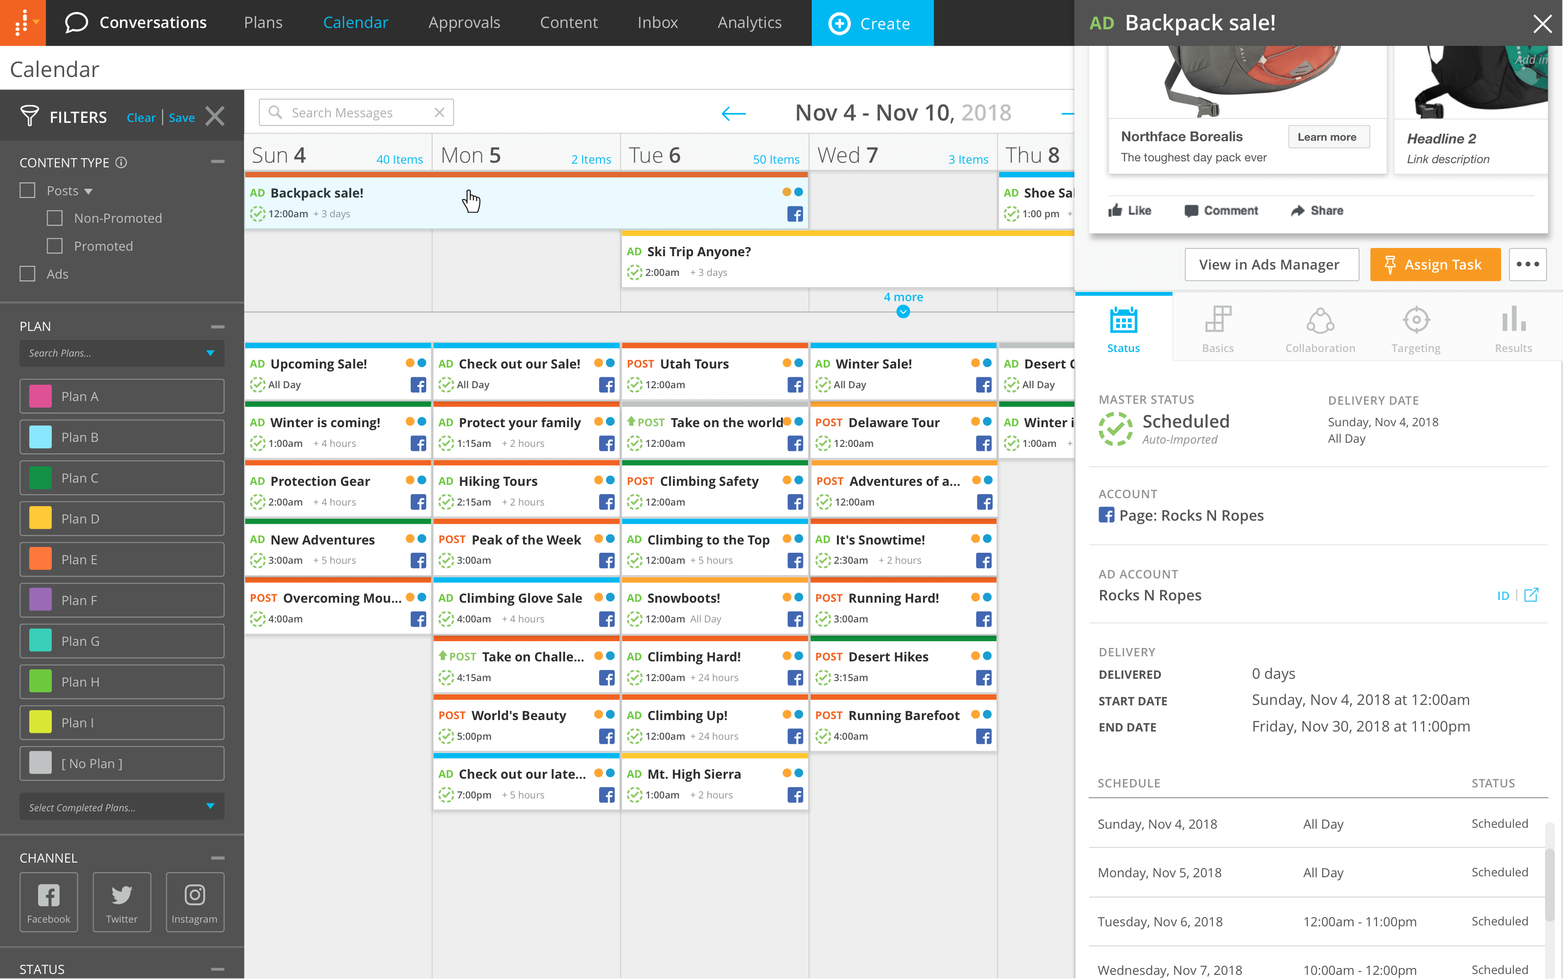Open the Inbox menu

[657, 22]
